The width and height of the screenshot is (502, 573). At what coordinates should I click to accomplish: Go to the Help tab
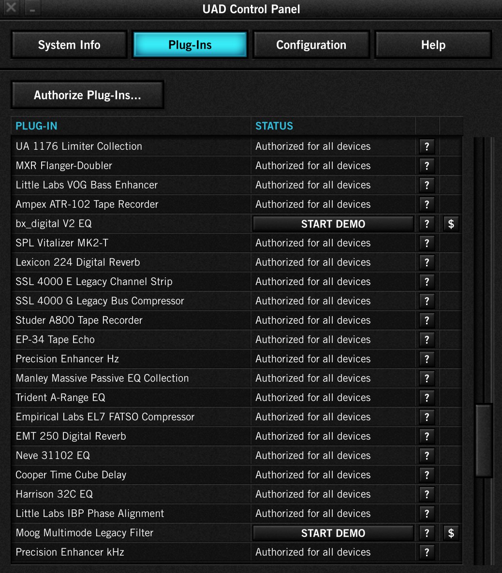[x=433, y=45]
